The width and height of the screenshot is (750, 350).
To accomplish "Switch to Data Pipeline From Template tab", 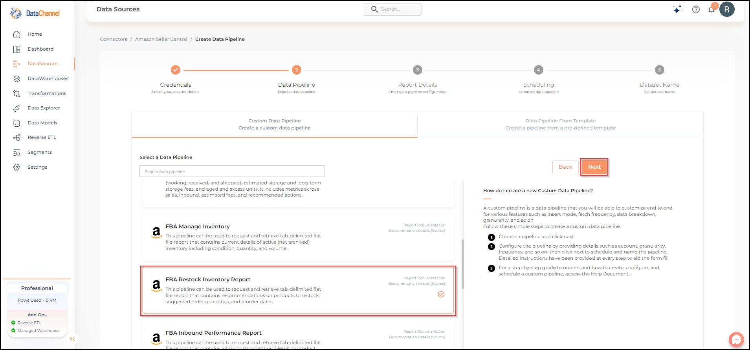I will [x=561, y=124].
